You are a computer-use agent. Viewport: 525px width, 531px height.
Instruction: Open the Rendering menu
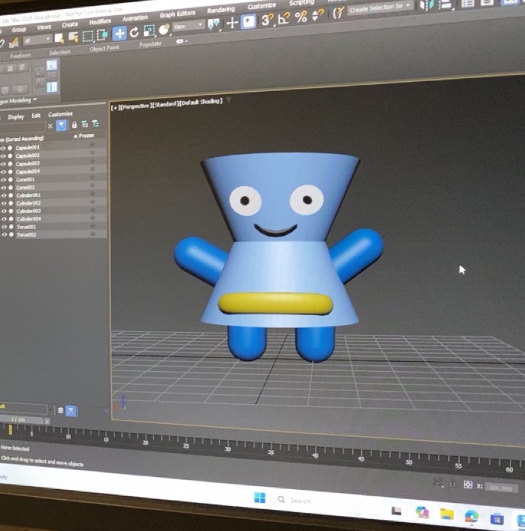pos(221,10)
